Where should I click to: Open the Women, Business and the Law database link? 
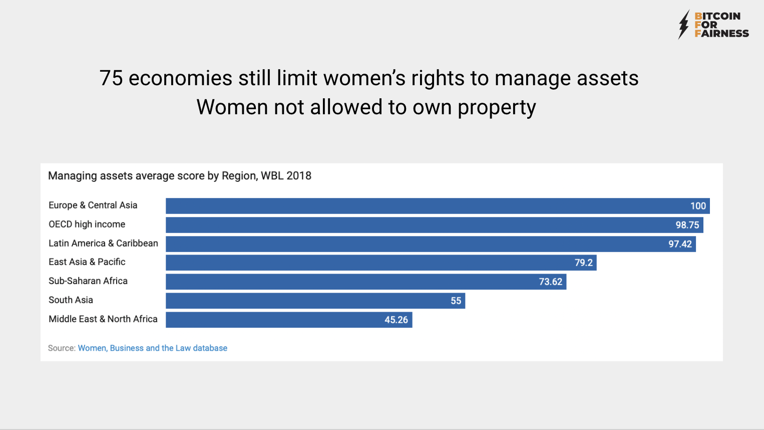[x=152, y=348]
